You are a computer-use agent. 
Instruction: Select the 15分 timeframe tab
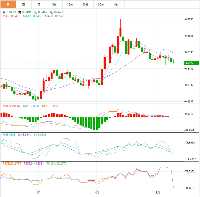point(70,5)
